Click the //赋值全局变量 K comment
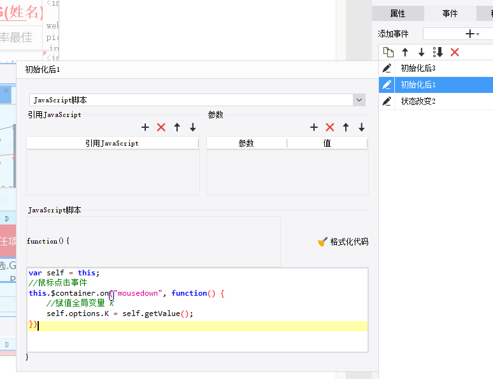This screenshot has width=493, height=379. (x=80, y=303)
